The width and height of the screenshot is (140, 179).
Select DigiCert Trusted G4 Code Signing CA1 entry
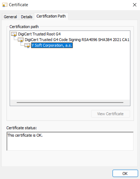77,40
